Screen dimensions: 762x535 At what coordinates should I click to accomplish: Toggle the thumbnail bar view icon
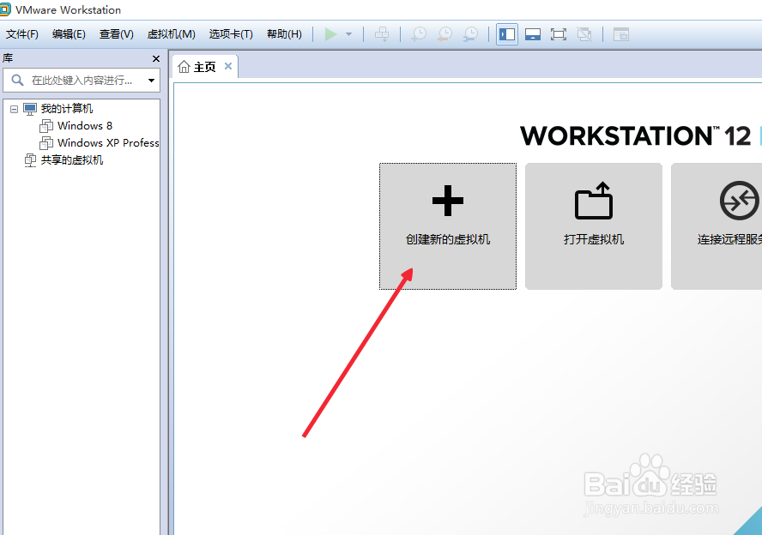pyautogui.click(x=533, y=34)
